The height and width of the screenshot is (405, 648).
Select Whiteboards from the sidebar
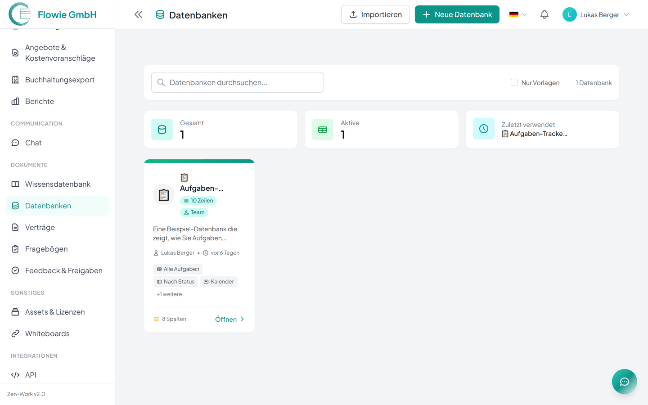47,333
